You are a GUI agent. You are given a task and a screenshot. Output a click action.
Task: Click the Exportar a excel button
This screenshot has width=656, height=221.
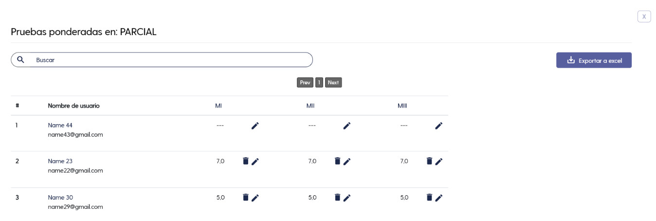click(594, 60)
